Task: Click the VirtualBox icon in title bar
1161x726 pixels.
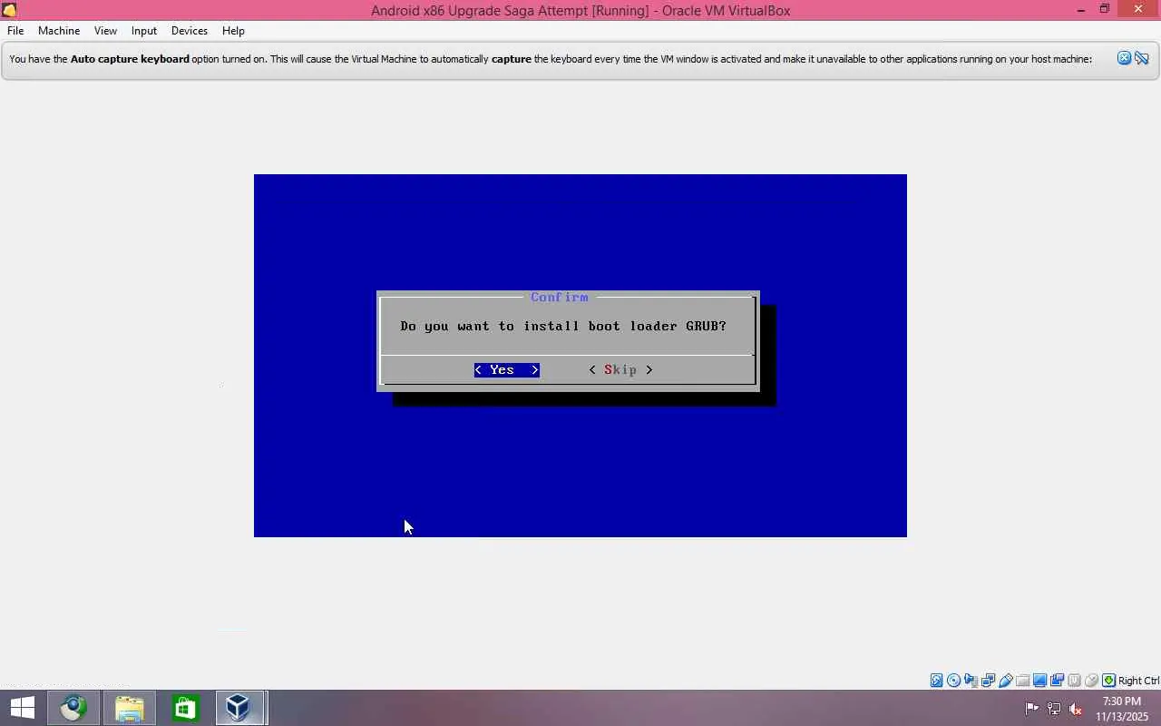Action: (9, 10)
